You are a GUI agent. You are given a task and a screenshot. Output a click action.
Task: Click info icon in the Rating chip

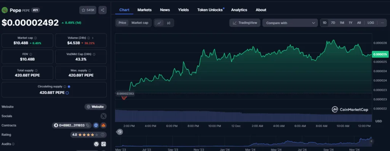tap(102, 135)
